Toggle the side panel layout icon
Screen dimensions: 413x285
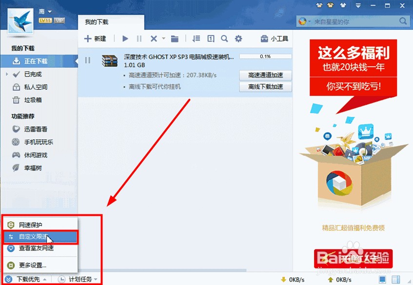click(x=395, y=279)
